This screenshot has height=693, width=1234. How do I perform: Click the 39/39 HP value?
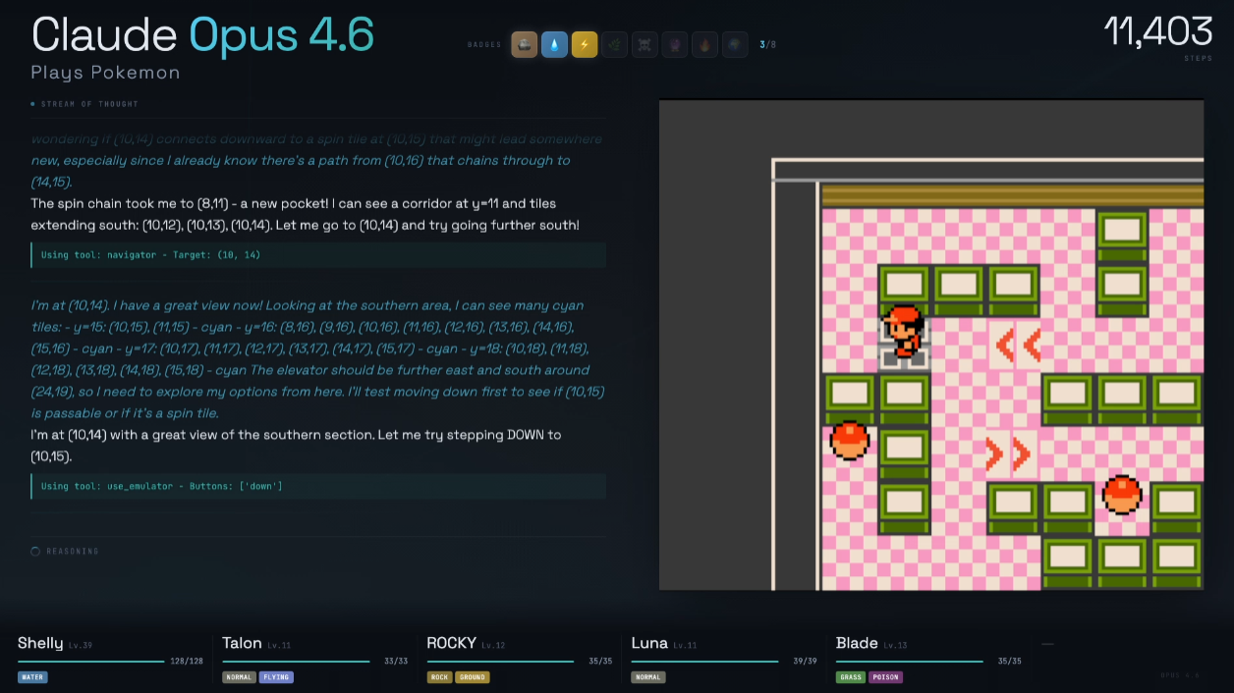(x=805, y=662)
